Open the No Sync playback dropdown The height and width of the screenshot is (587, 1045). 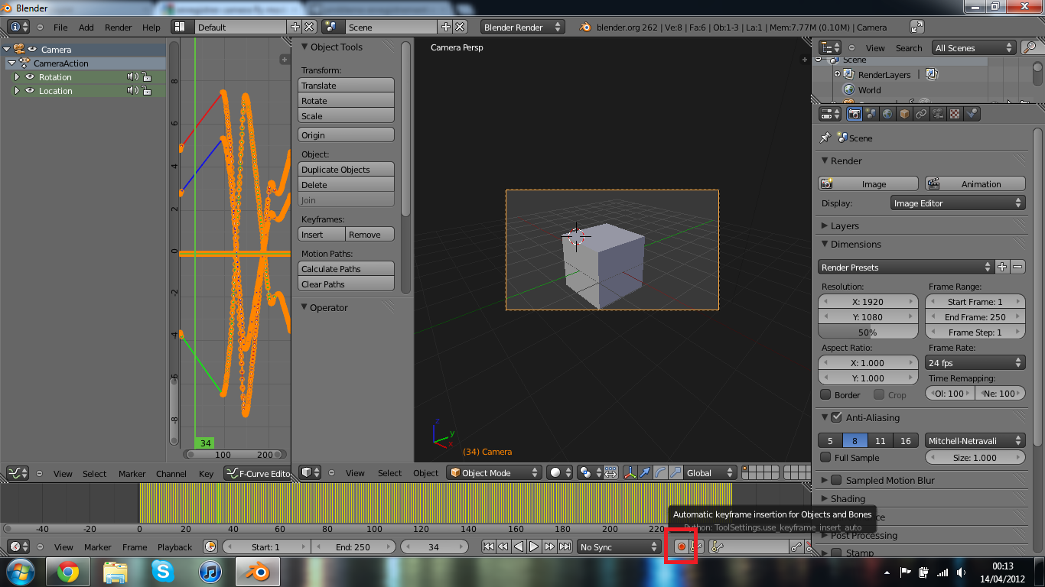(618, 546)
